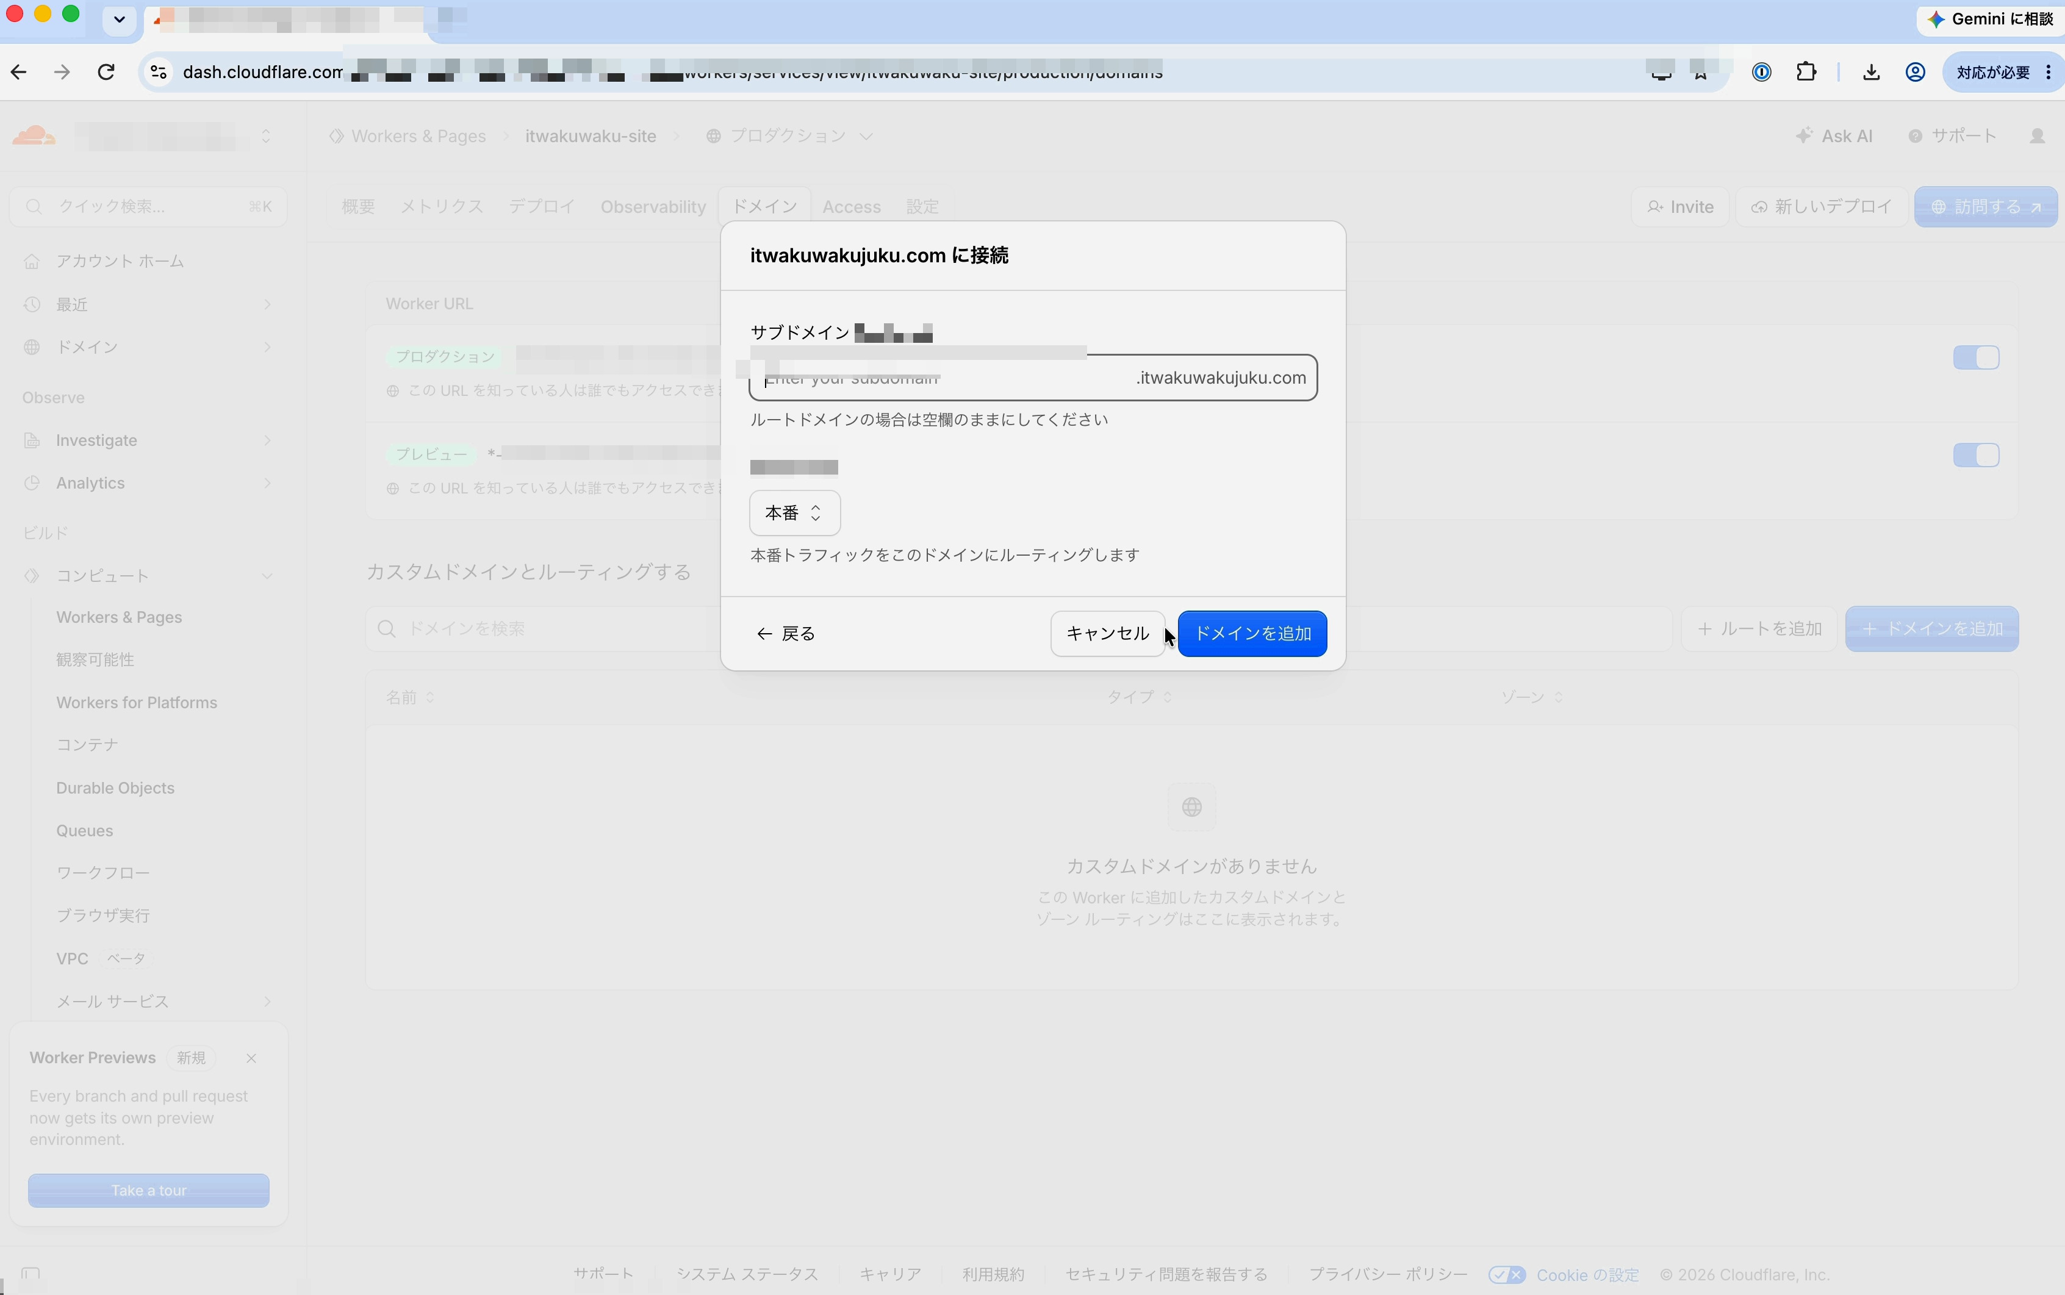Toggle the プレビュー Worker URL switch
Viewport: 2065px width, 1295px height.
pos(1976,455)
